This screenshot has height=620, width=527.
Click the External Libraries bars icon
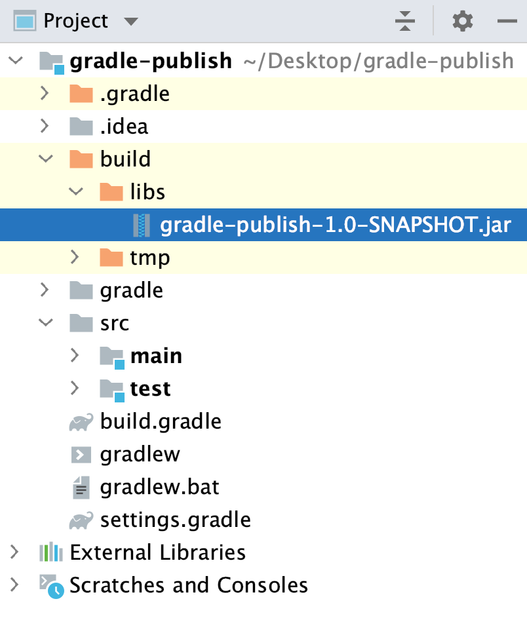pos(51,552)
